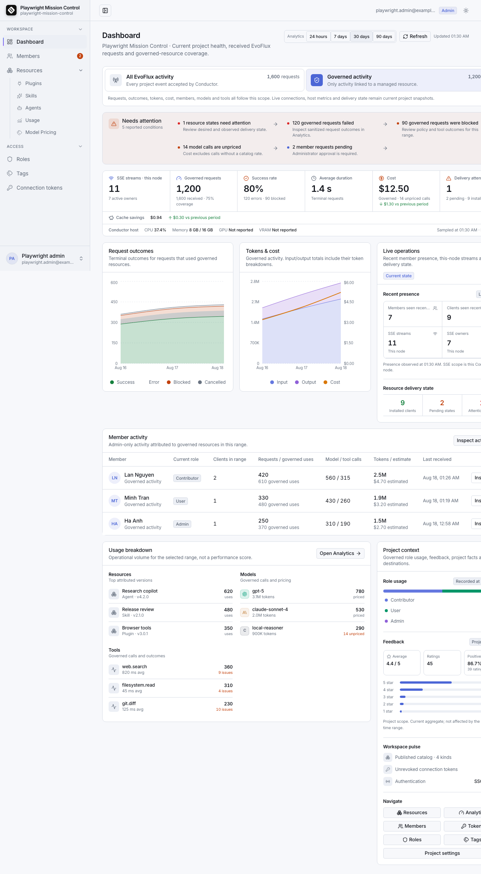The height and width of the screenshot is (874, 481).
Task: Select All EvoFlux activity scope
Action: click(x=204, y=80)
